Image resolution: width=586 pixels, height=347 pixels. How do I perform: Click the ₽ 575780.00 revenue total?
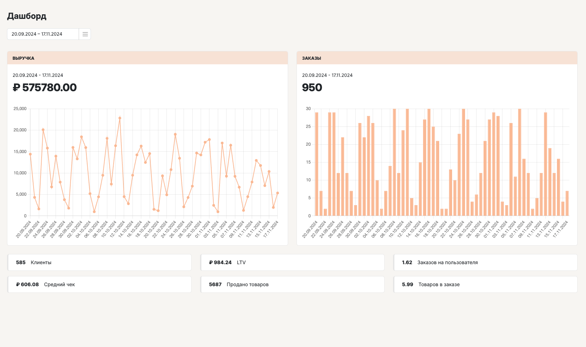click(45, 87)
